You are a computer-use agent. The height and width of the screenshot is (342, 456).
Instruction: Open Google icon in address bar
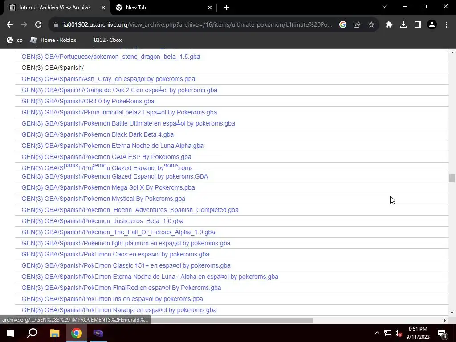pos(343,25)
